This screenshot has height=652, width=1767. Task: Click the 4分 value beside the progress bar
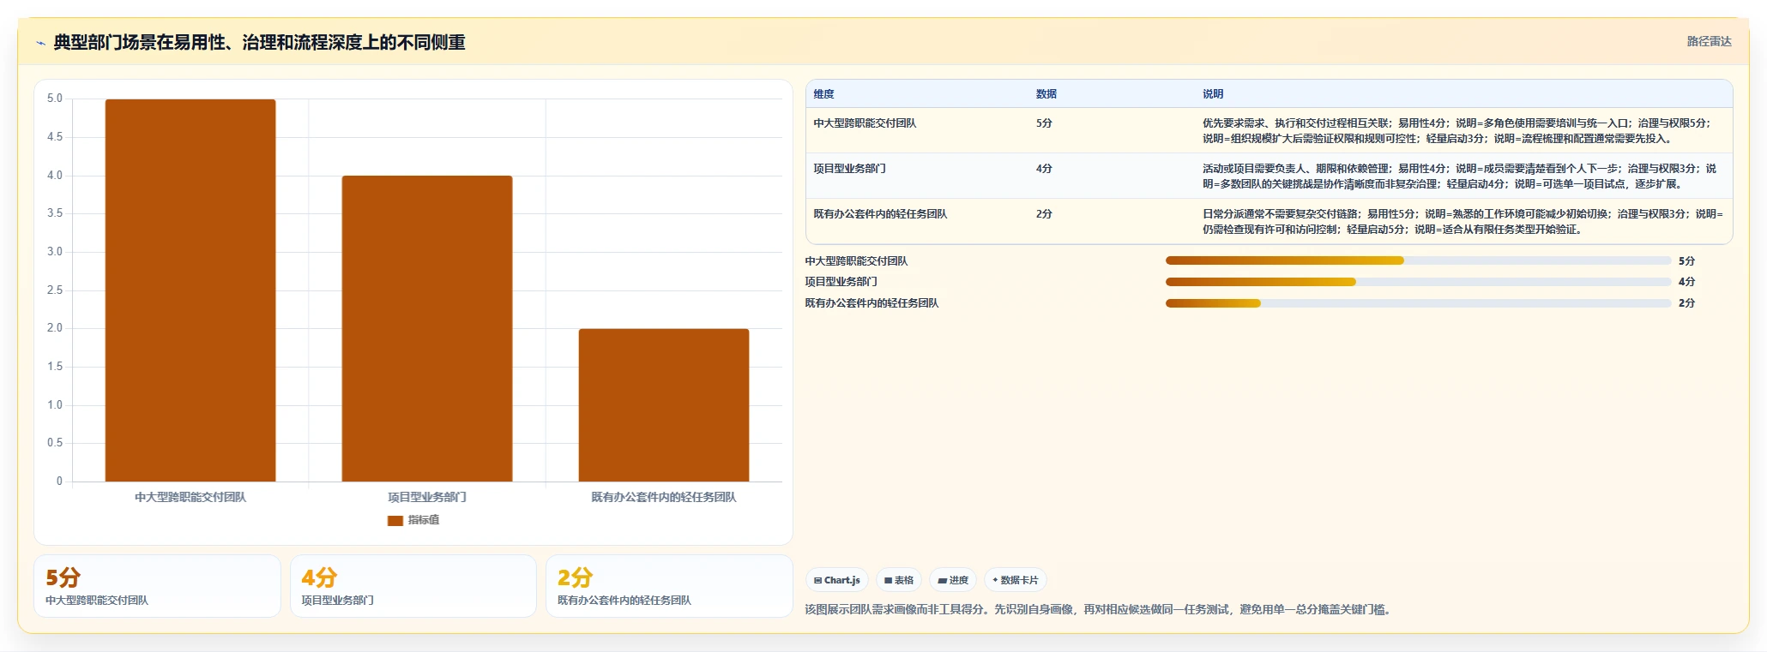point(1686,282)
